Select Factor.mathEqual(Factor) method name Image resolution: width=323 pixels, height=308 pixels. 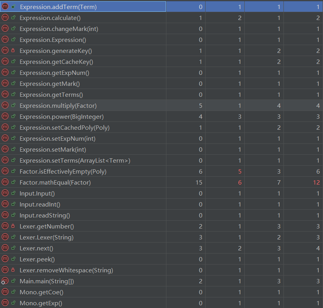55,183
